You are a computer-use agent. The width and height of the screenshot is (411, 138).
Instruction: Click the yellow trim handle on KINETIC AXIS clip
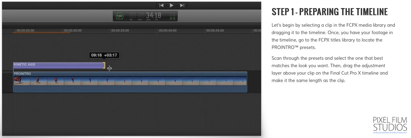click(104, 65)
